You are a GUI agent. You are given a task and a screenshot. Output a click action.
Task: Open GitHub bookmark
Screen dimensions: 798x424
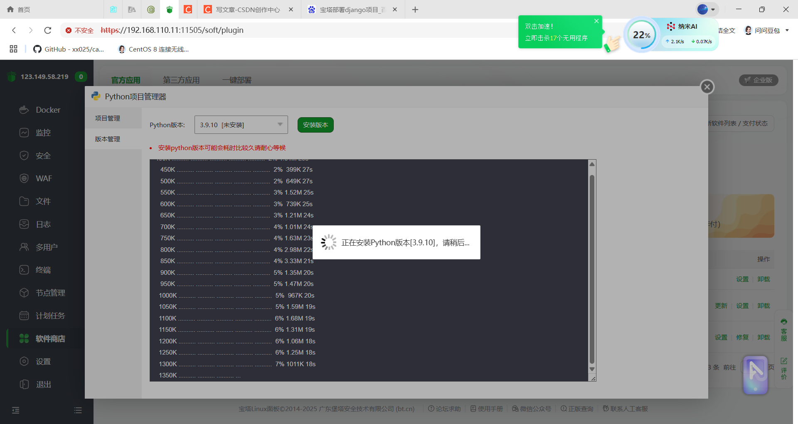pos(69,49)
